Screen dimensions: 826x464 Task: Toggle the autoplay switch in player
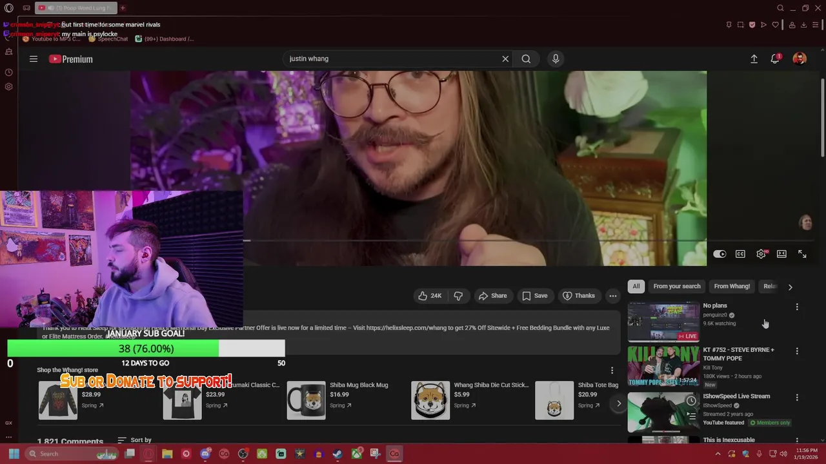(720, 254)
